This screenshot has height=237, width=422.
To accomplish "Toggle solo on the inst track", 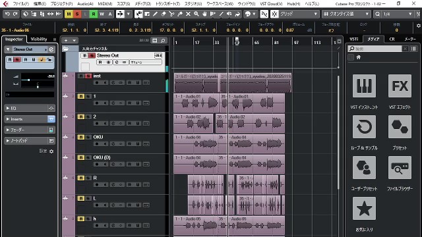I will pyautogui.click(x=88, y=76).
